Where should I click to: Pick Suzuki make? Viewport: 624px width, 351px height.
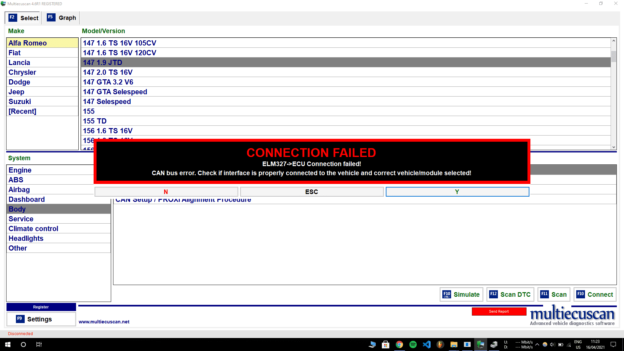(42, 101)
